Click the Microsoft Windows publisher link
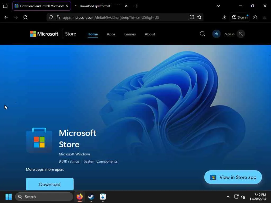This screenshot has width=271, height=203. tap(74, 154)
